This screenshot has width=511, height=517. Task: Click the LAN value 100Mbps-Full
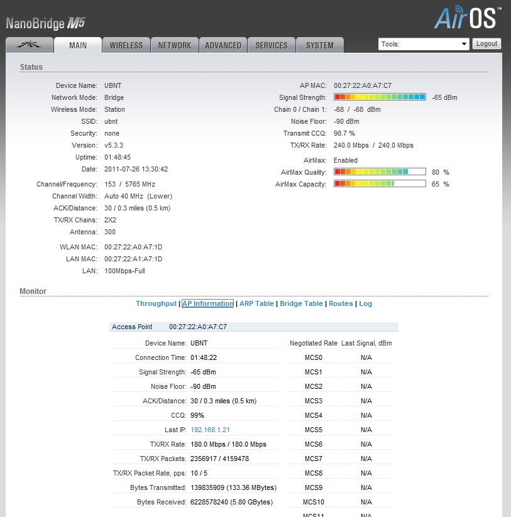pos(124,271)
